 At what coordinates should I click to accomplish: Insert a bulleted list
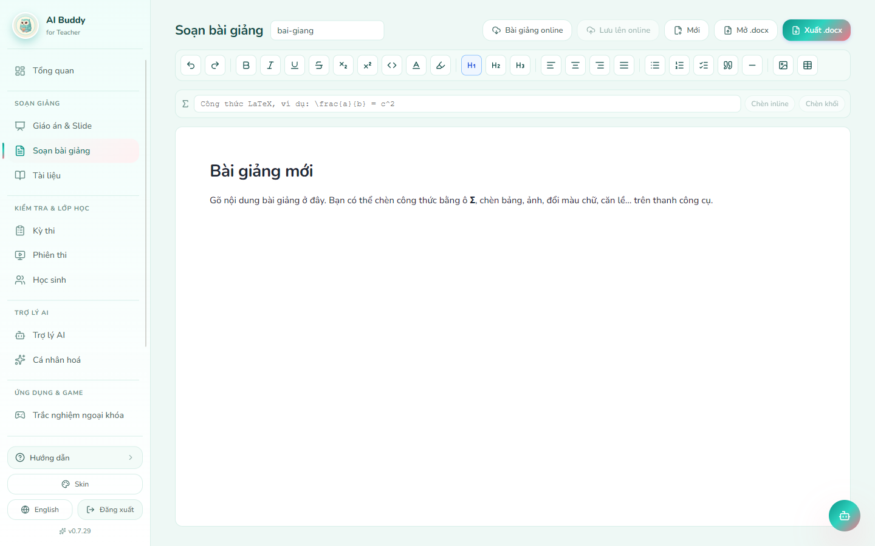(655, 66)
